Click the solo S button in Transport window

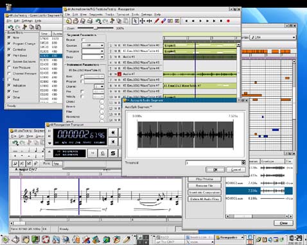(x=113, y=153)
